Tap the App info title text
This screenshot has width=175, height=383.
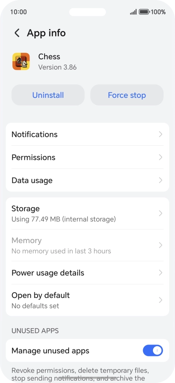pos(46,33)
